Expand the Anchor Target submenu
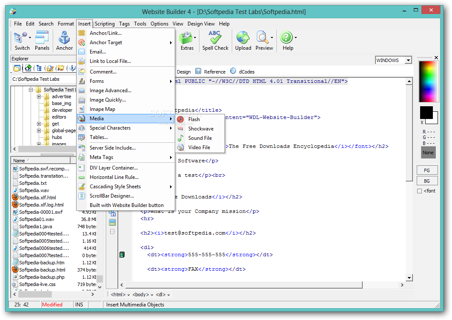 126,42
